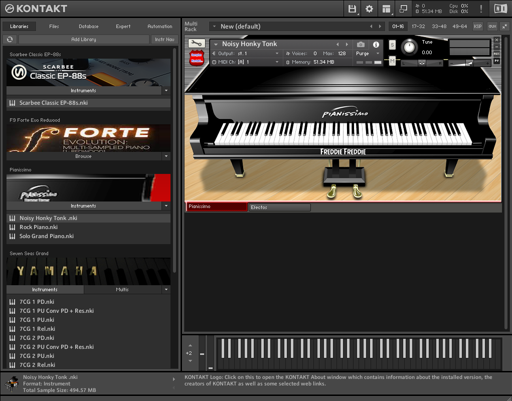Open the Efectos tab of the instrument

tap(279, 207)
